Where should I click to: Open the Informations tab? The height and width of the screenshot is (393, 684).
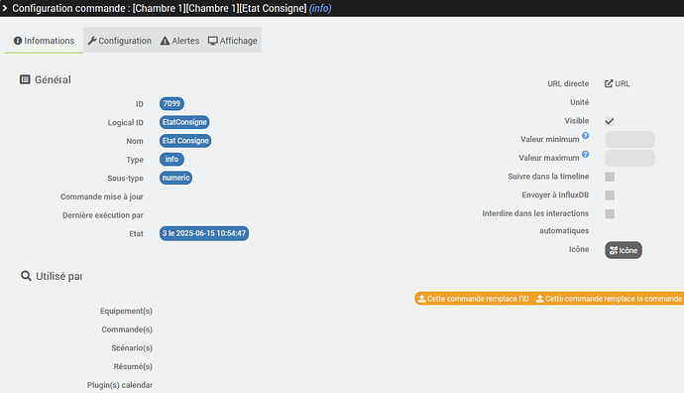pos(44,41)
